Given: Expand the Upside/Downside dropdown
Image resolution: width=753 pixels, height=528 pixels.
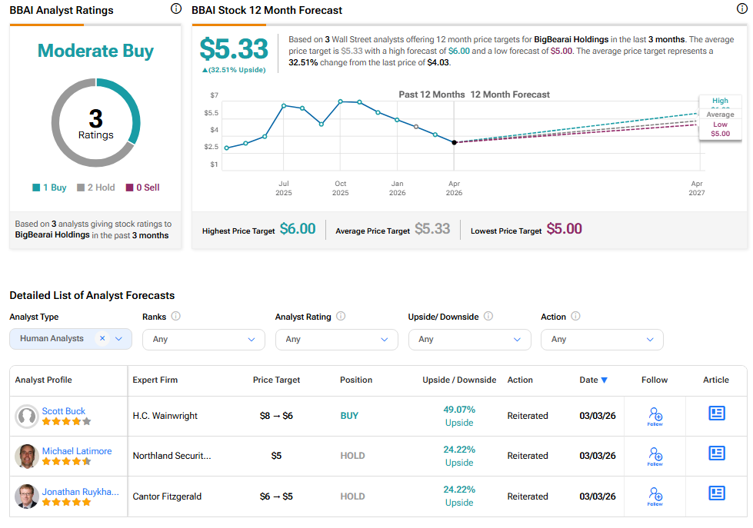Looking at the screenshot, I should [469, 340].
